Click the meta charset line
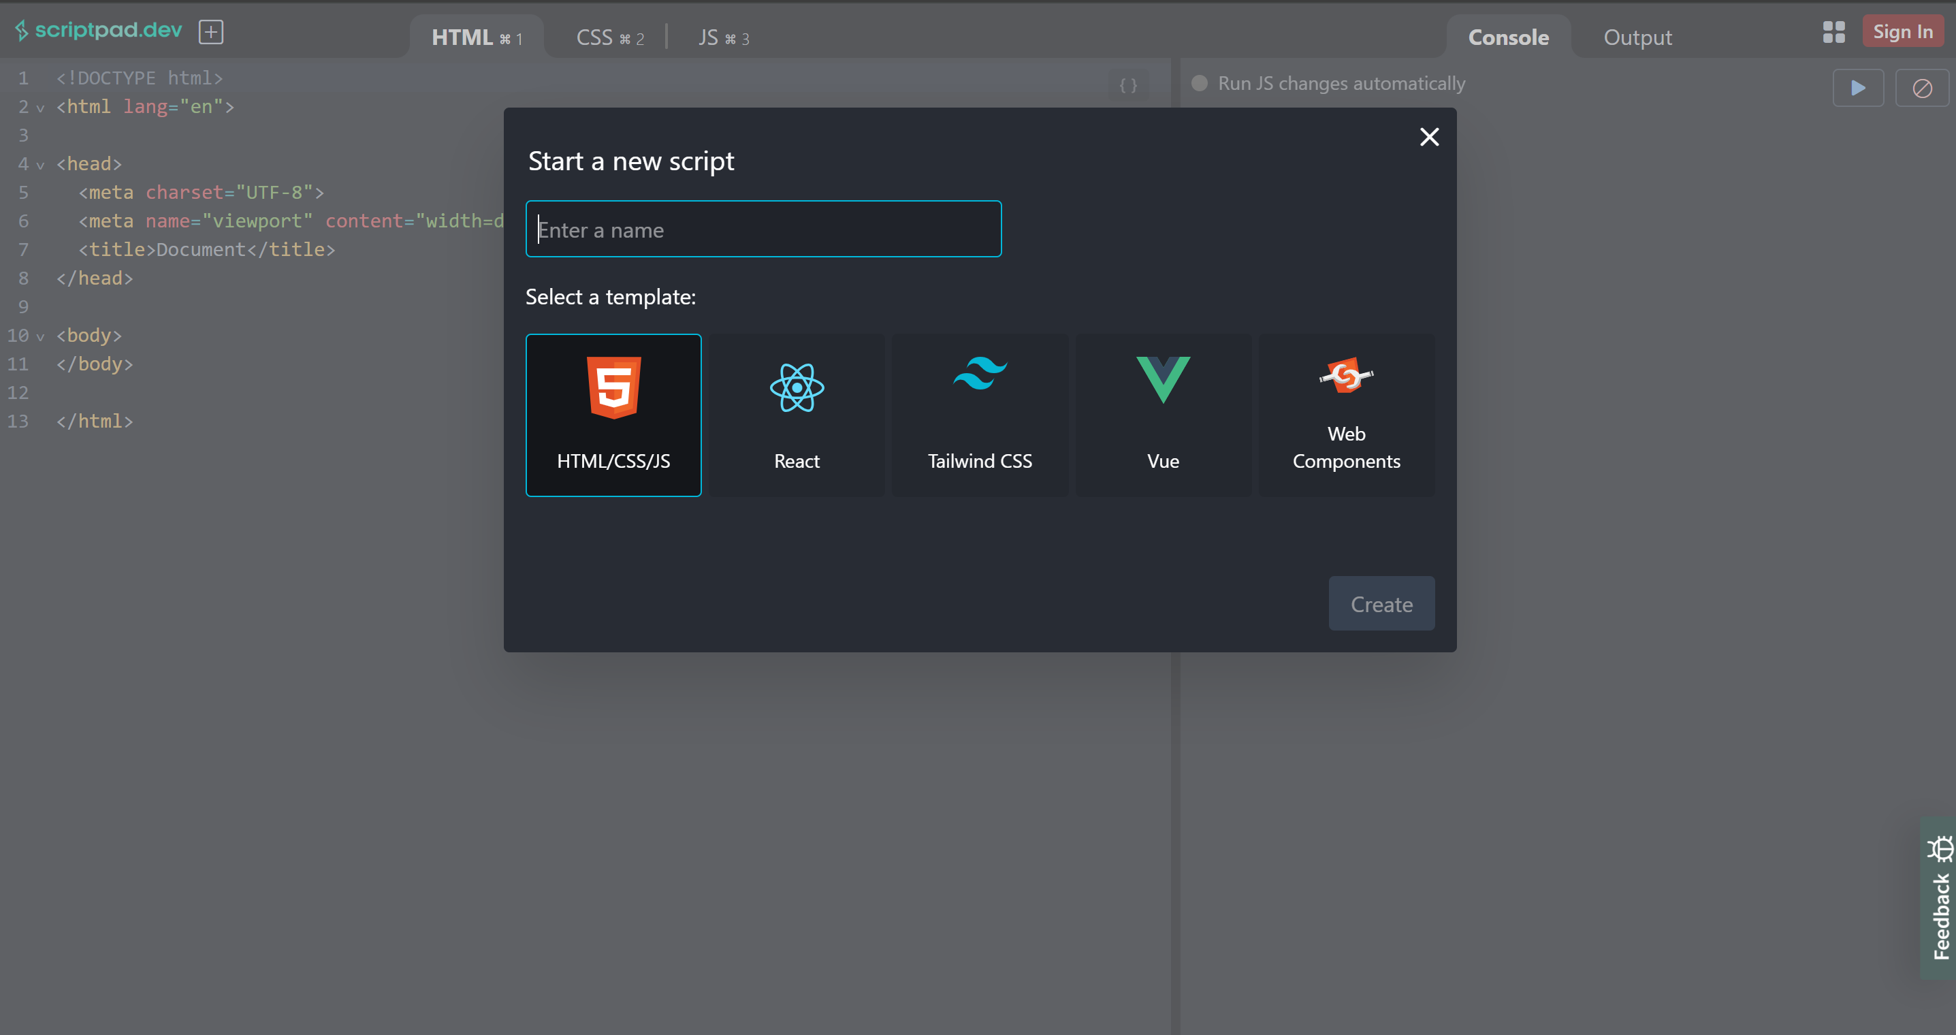This screenshot has width=1956, height=1035. coord(202,193)
